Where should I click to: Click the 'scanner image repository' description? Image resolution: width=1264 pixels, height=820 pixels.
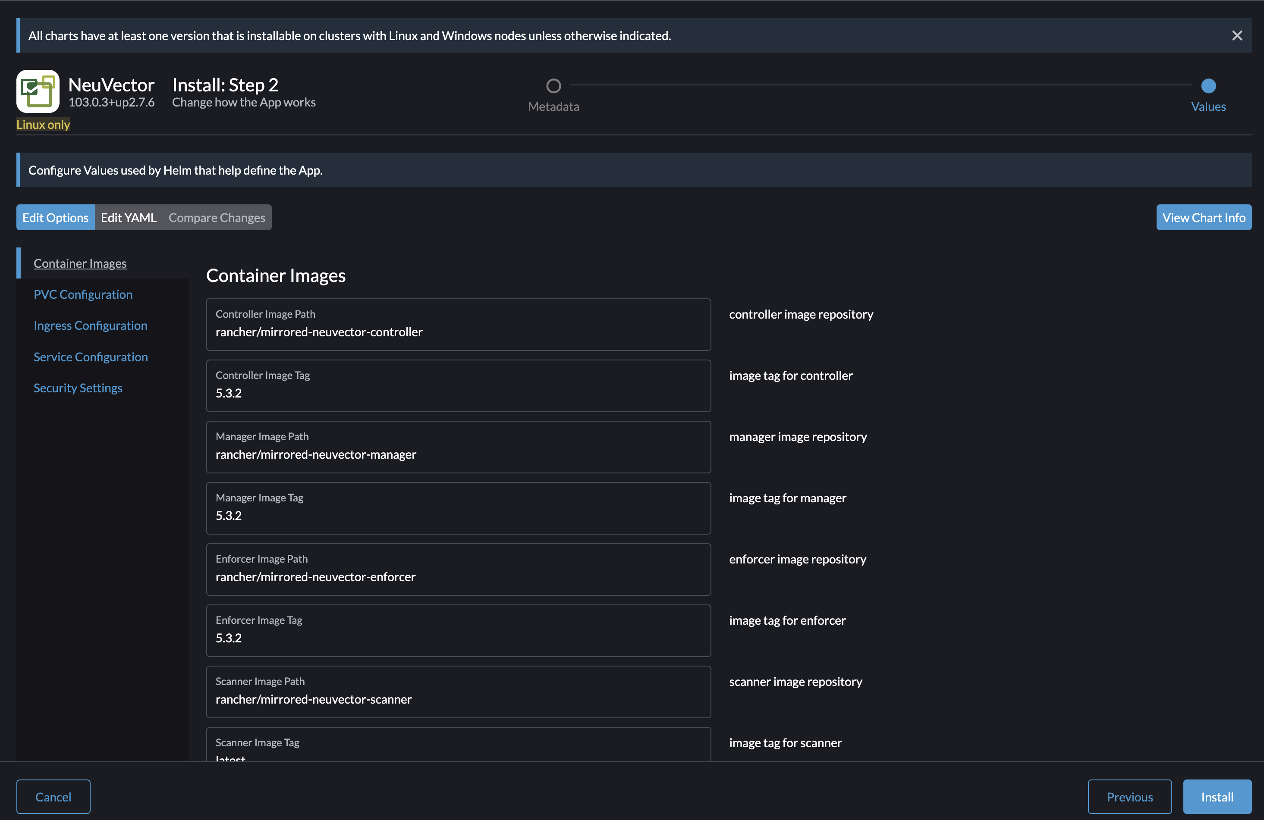tap(796, 682)
